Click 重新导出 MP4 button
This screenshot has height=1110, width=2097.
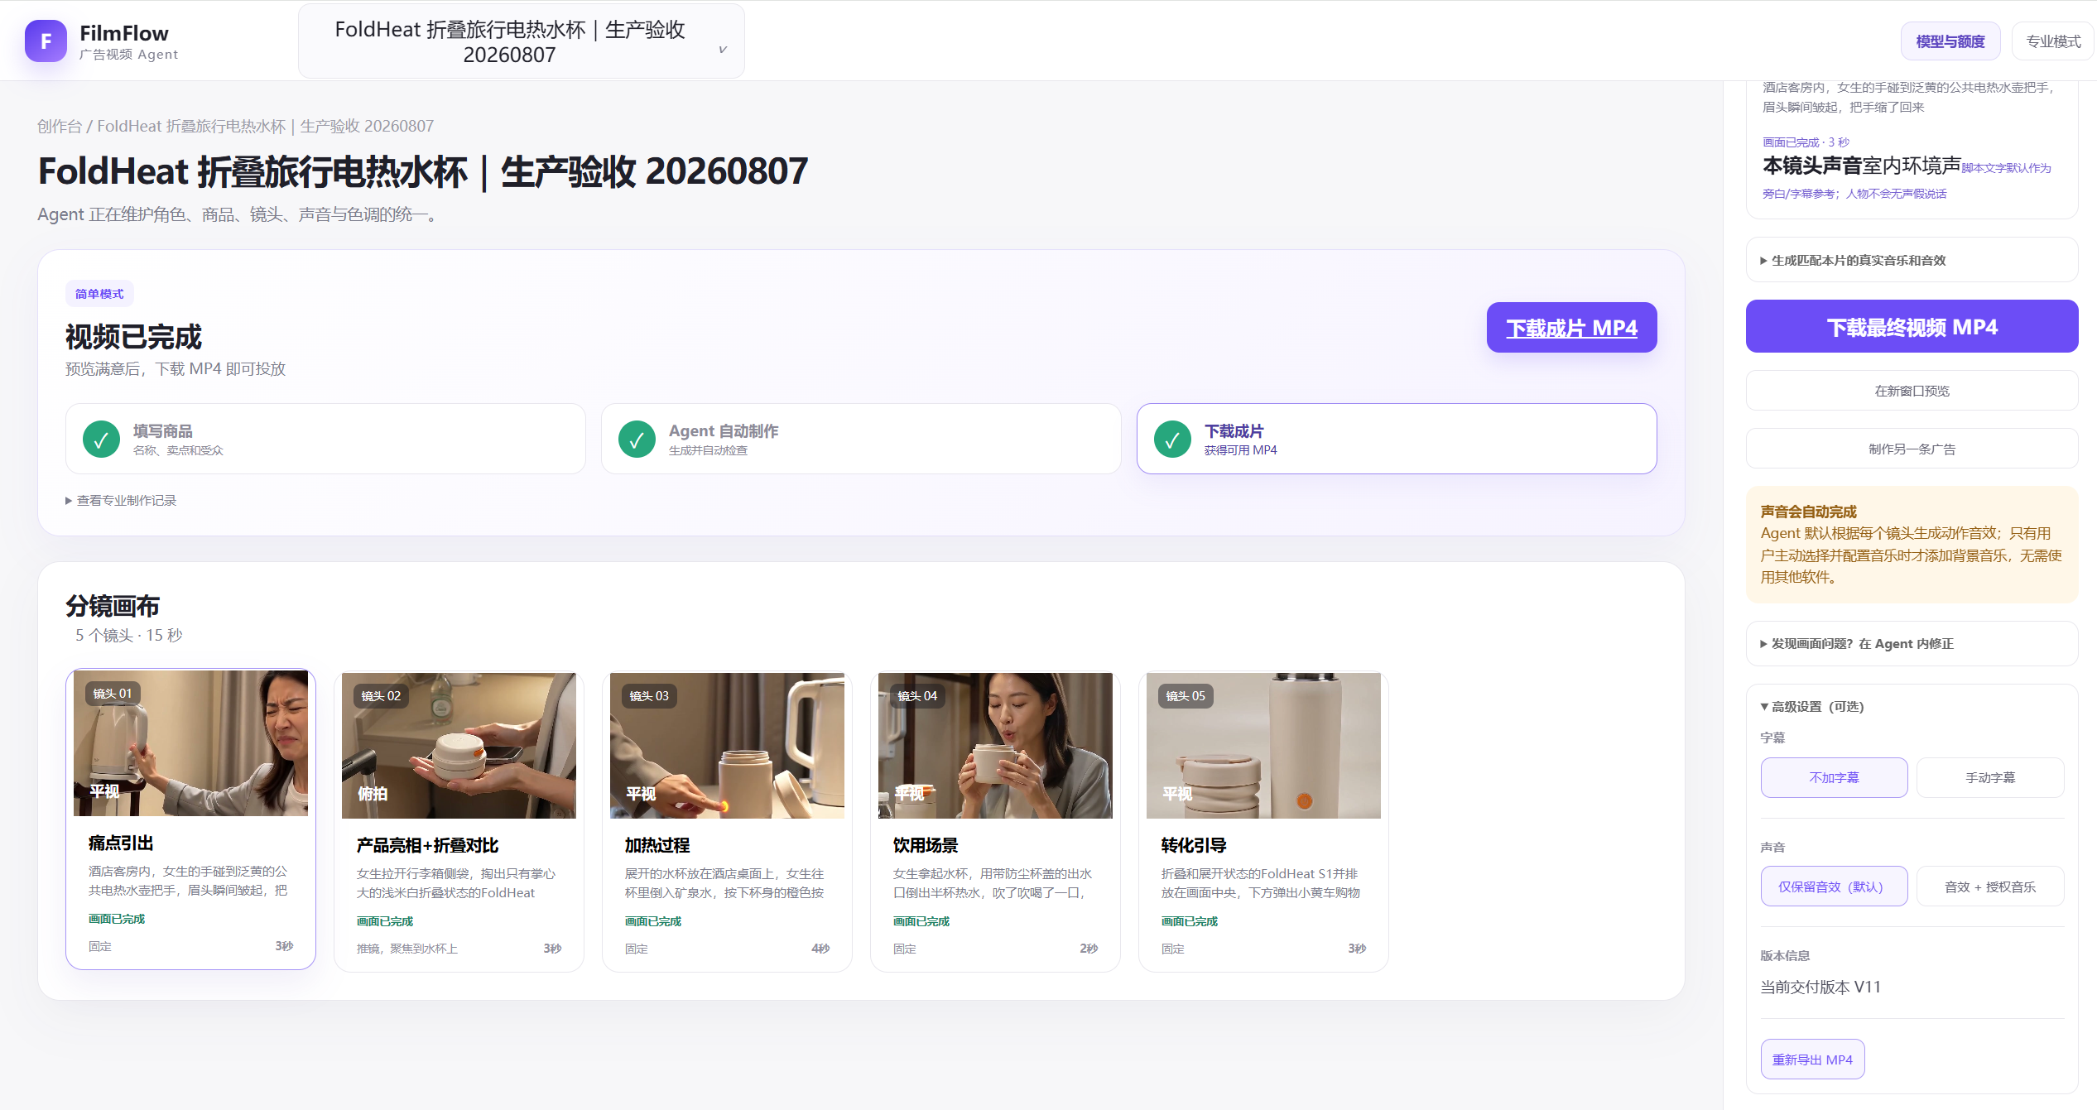[x=1812, y=1060]
